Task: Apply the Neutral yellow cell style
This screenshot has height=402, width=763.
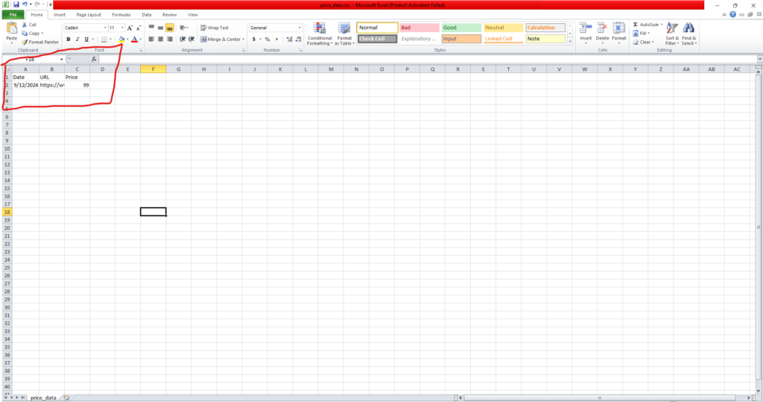Action: pos(503,28)
